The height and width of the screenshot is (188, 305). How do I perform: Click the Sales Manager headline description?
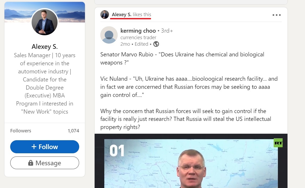[x=44, y=83]
